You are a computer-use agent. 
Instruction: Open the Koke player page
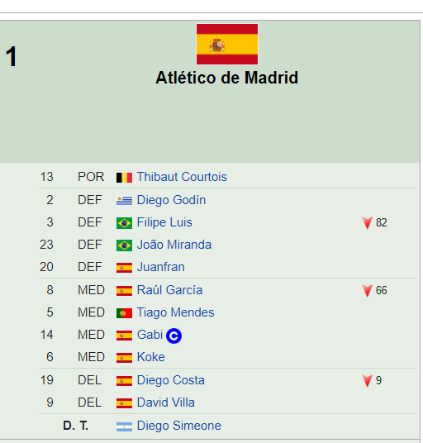[x=151, y=357]
